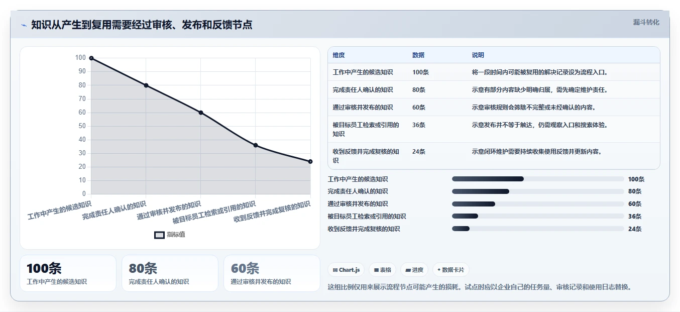
Task: Click the 数据 table column header
Action: 418,55
